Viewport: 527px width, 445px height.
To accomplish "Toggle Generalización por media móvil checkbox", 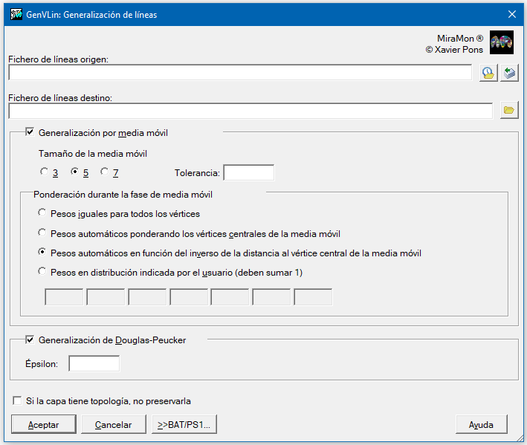I will (x=30, y=132).
